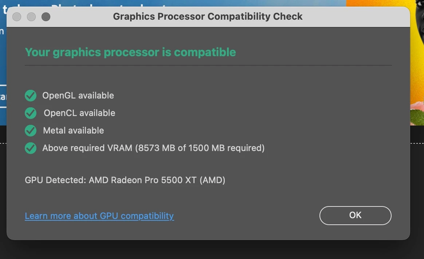This screenshot has width=424, height=259.
Task: Click the orange and yellow artwork behind dialog
Action: (417, 55)
